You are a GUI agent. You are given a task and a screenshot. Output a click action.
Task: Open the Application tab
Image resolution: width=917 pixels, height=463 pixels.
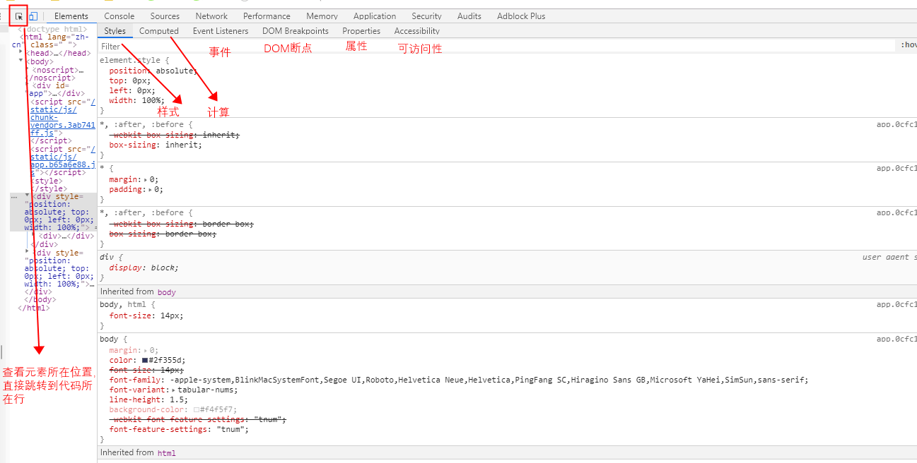(x=375, y=16)
